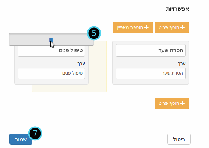
Task: Click the הסרת שער value field under ערך
Action: [150, 73]
